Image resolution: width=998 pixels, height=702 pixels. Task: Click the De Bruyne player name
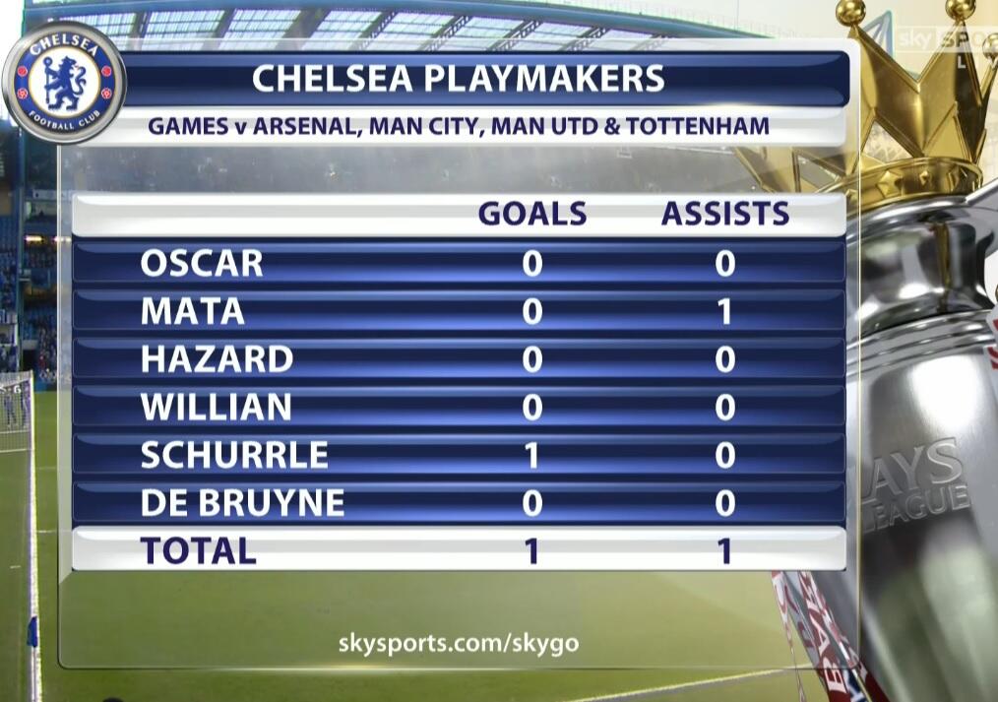click(242, 503)
